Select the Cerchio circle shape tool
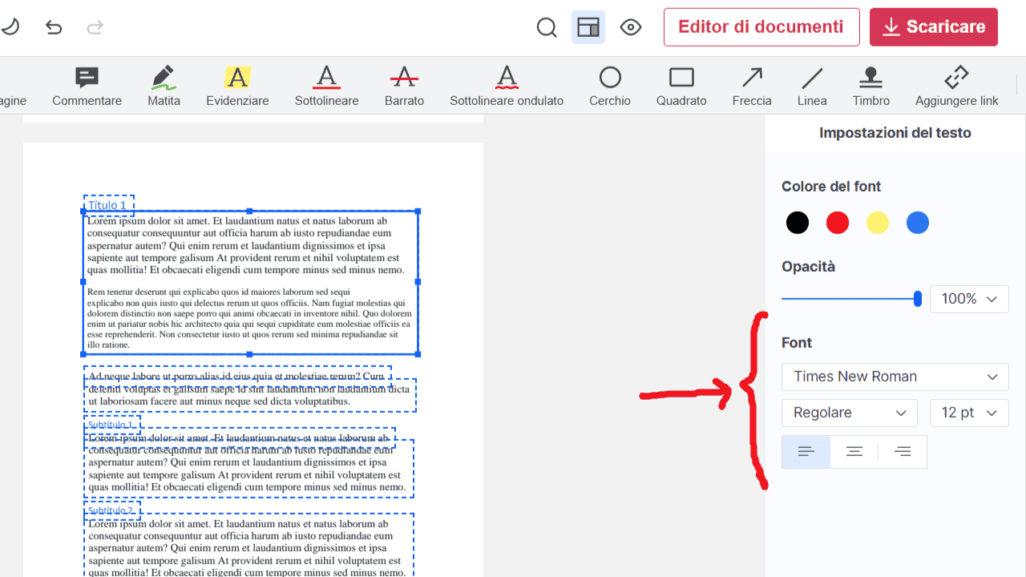Image resolution: width=1026 pixels, height=577 pixels. (x=610, y=87)
